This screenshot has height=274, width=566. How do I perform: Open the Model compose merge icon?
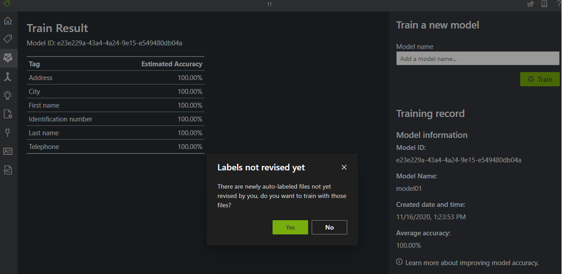click(x=8, y=77)
